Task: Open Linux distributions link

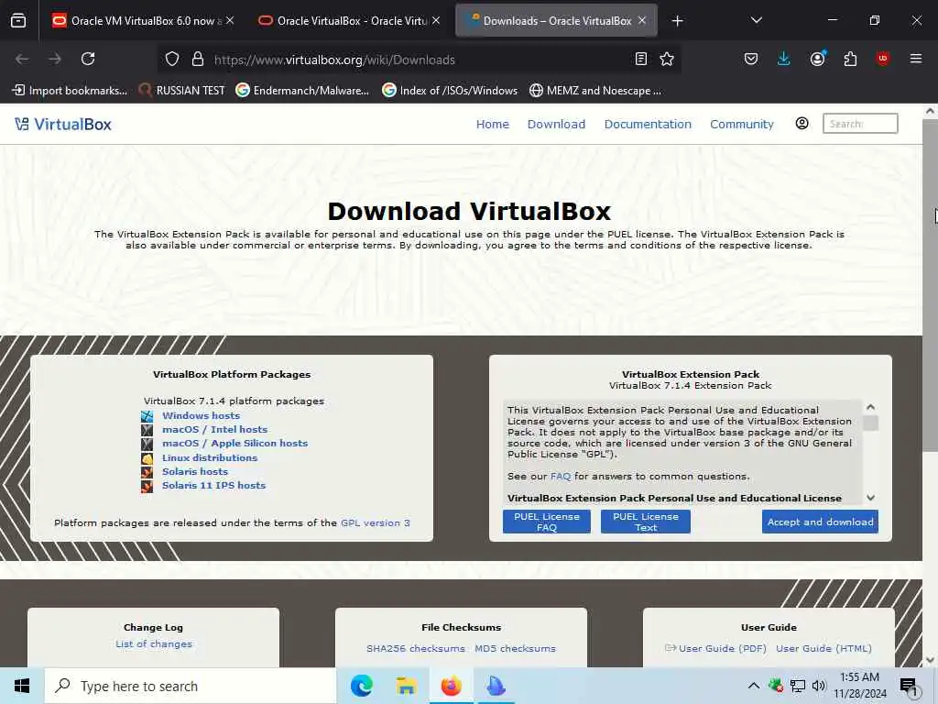Action: click(x=210, y=457)
